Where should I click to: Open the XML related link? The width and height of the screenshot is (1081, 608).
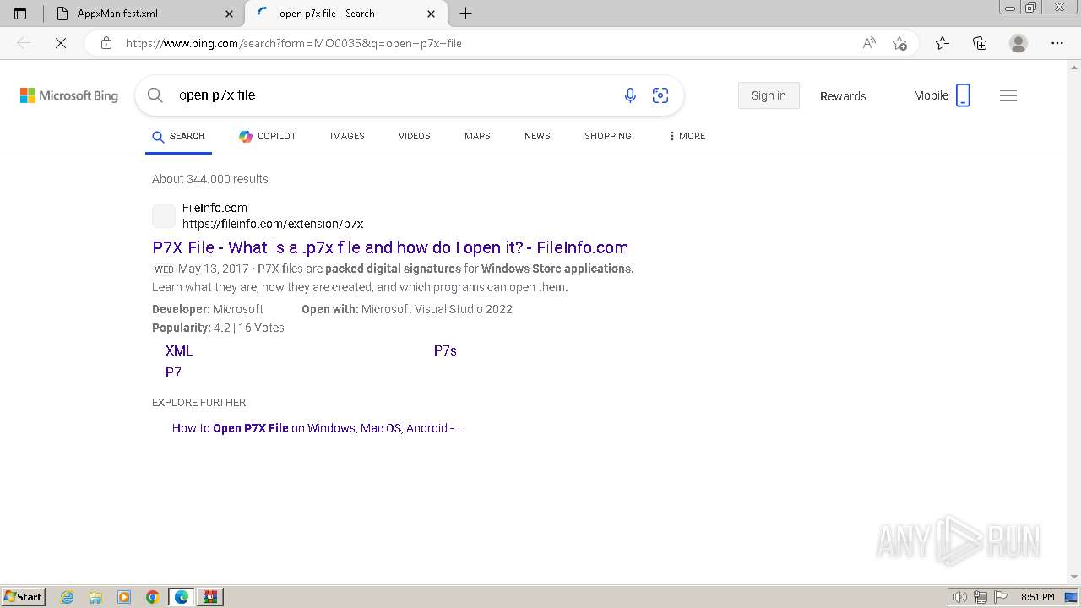179,350
